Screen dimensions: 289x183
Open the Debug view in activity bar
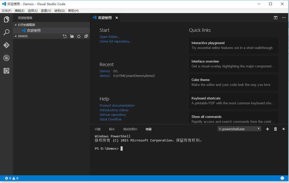[6, 58]
